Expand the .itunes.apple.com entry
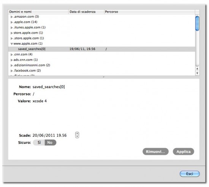Screen dimensions: 209x187 (x=12, y=27)
